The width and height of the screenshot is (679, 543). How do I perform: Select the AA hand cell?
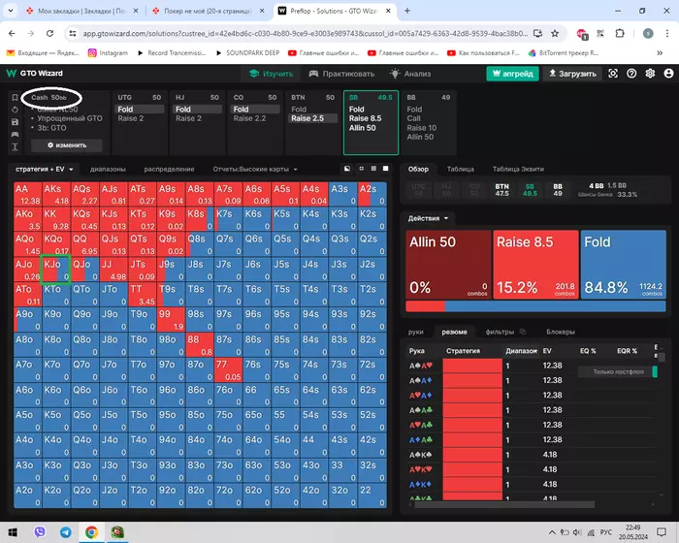point(27,194)
